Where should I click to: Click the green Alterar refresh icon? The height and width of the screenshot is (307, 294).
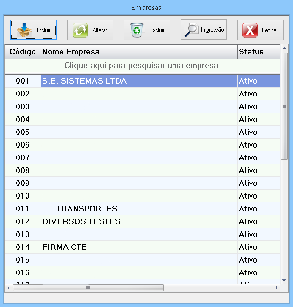80,30
